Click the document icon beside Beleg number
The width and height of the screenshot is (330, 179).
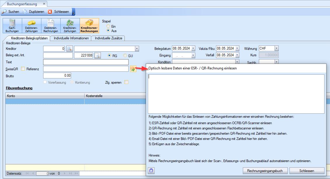pyautogui.click(x=97, y=55)
